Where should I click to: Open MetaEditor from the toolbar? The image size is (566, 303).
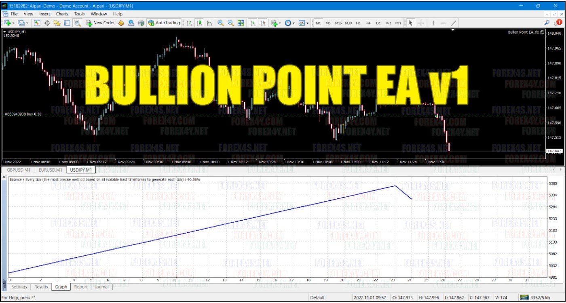click(121, 23)
